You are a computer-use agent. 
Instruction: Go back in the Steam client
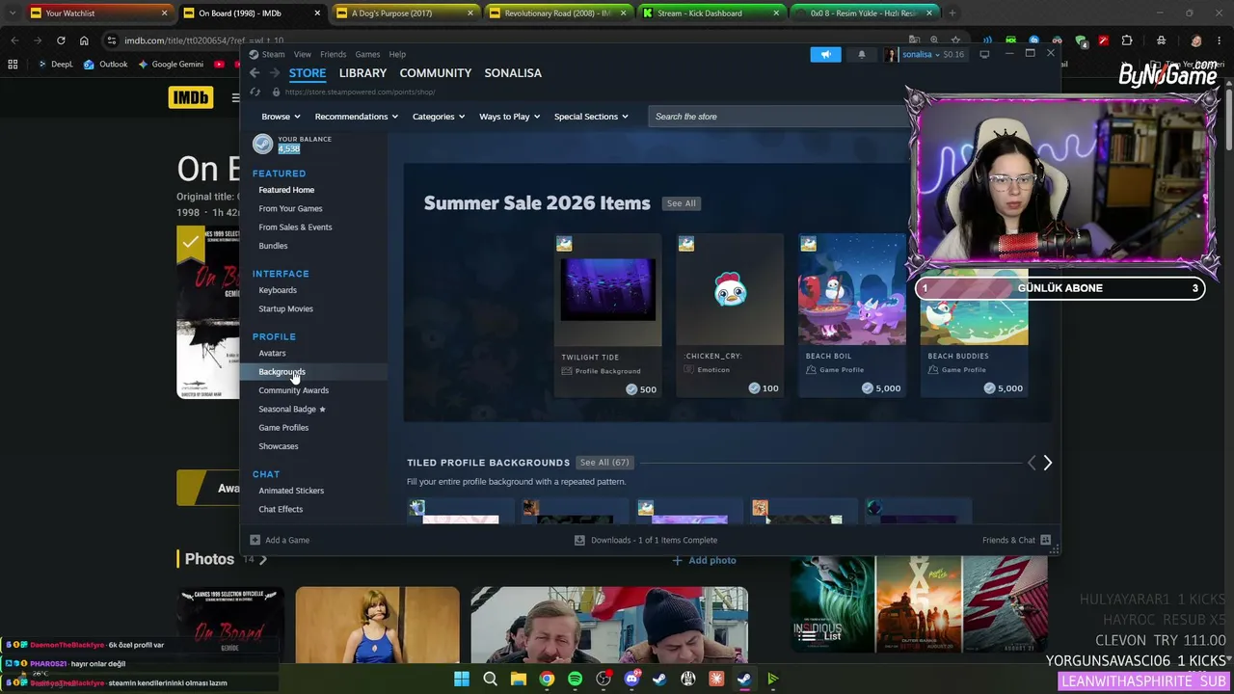coord(255,73)
